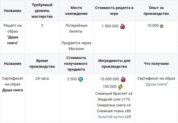Click the "Ингредиенты для производства" header

(114, 63)
